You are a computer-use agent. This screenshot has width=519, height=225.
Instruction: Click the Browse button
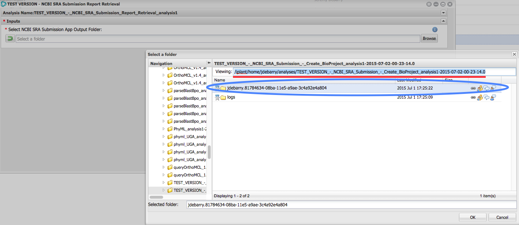click(429, 38)
